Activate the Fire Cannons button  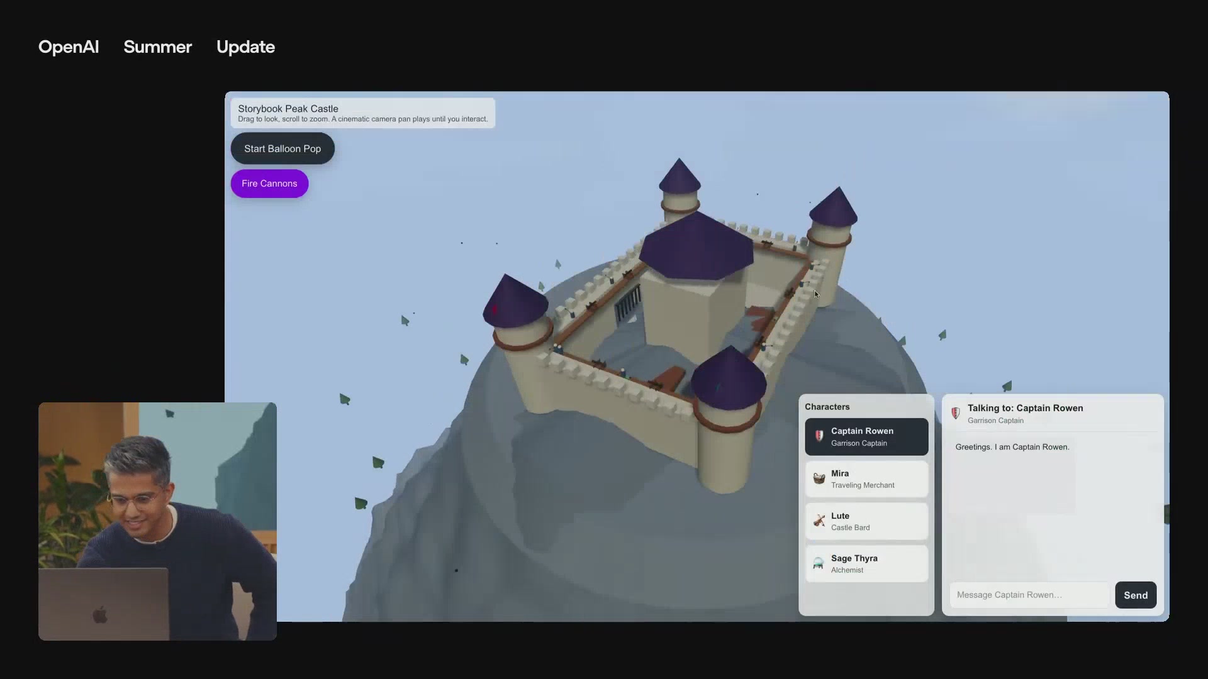tap(269, 183)
